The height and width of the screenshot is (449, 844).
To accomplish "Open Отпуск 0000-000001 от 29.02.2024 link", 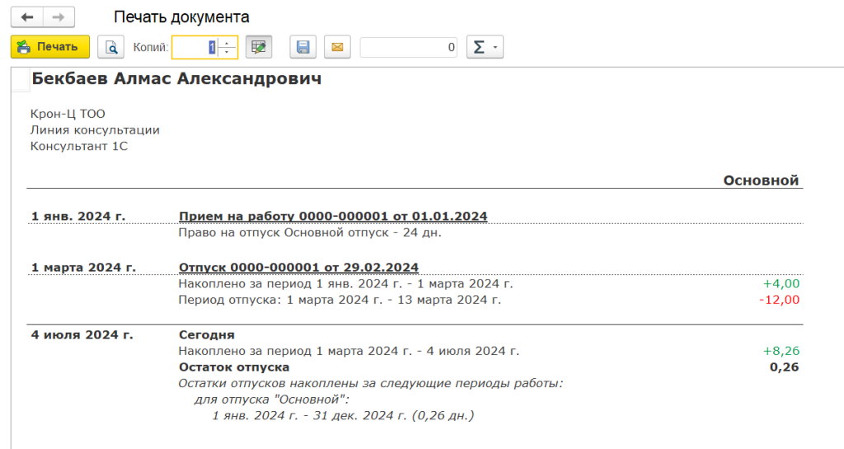I will tap(298, 267).
